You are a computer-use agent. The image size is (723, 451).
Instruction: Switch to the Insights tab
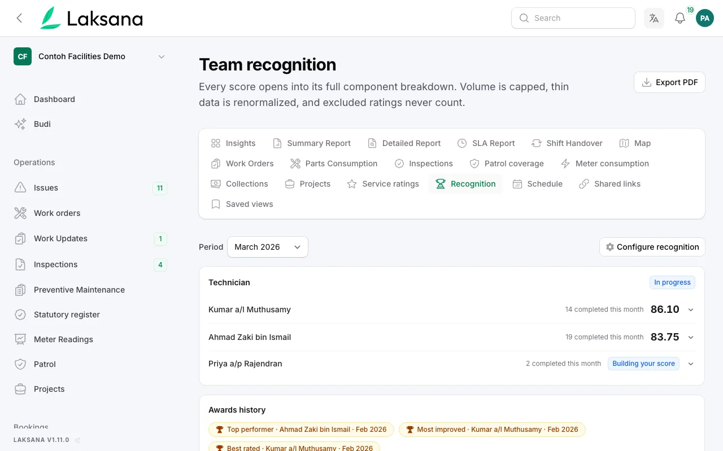233,143
